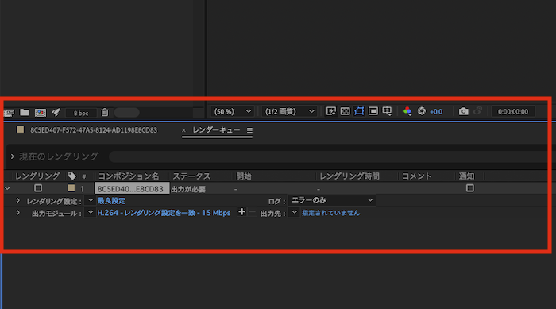Screen dimensions: 556x309
Task: Click the H.264 - レンダリング設定を一致 - 15 Mbps link
Action: [164, 213]
